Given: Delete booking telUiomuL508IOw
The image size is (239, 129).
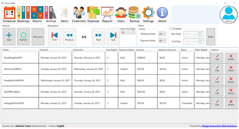Looking at the screenshot, I should [231, 69].
